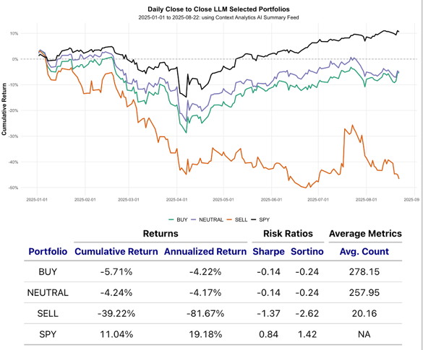Select the Avg. Count column header
Screen dimensions: 423x350
tap(364, 251)
